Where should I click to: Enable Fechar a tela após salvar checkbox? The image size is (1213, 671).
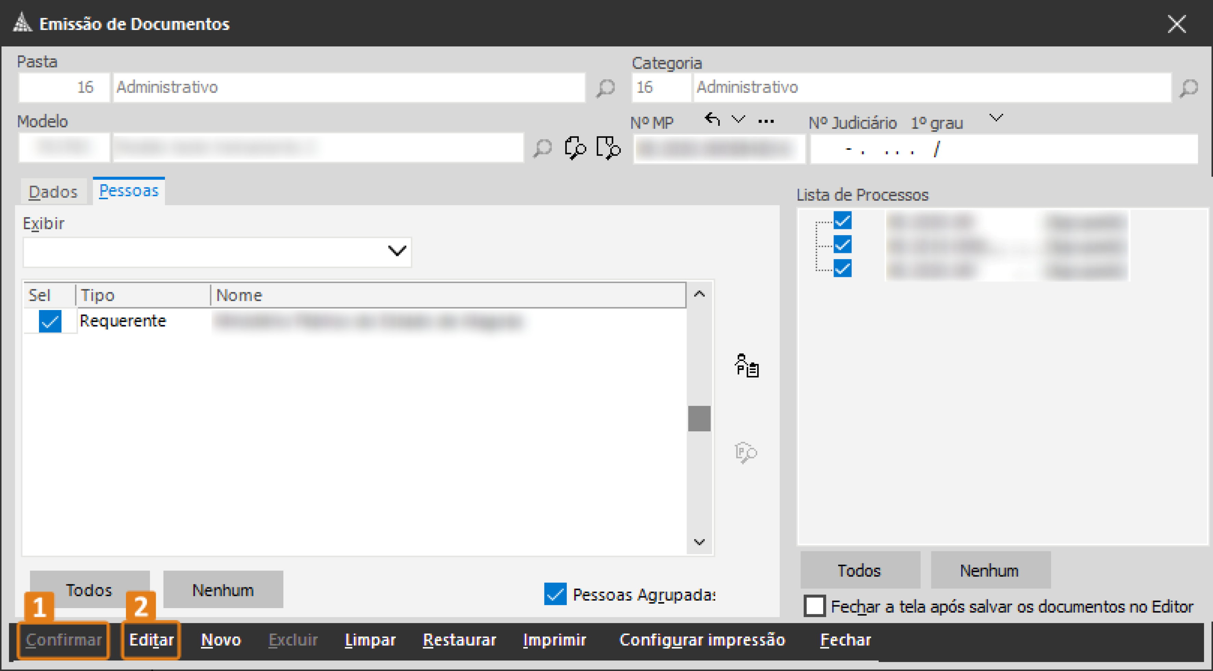click(815, 607)
